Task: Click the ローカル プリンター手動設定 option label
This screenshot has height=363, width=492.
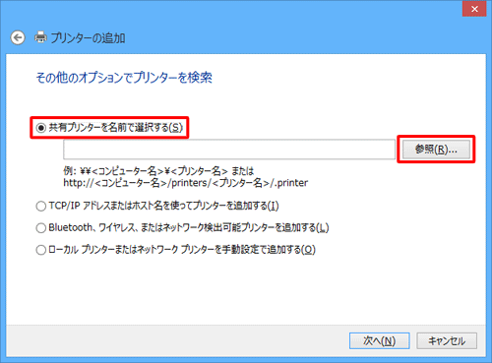Action: pos(182,250)
